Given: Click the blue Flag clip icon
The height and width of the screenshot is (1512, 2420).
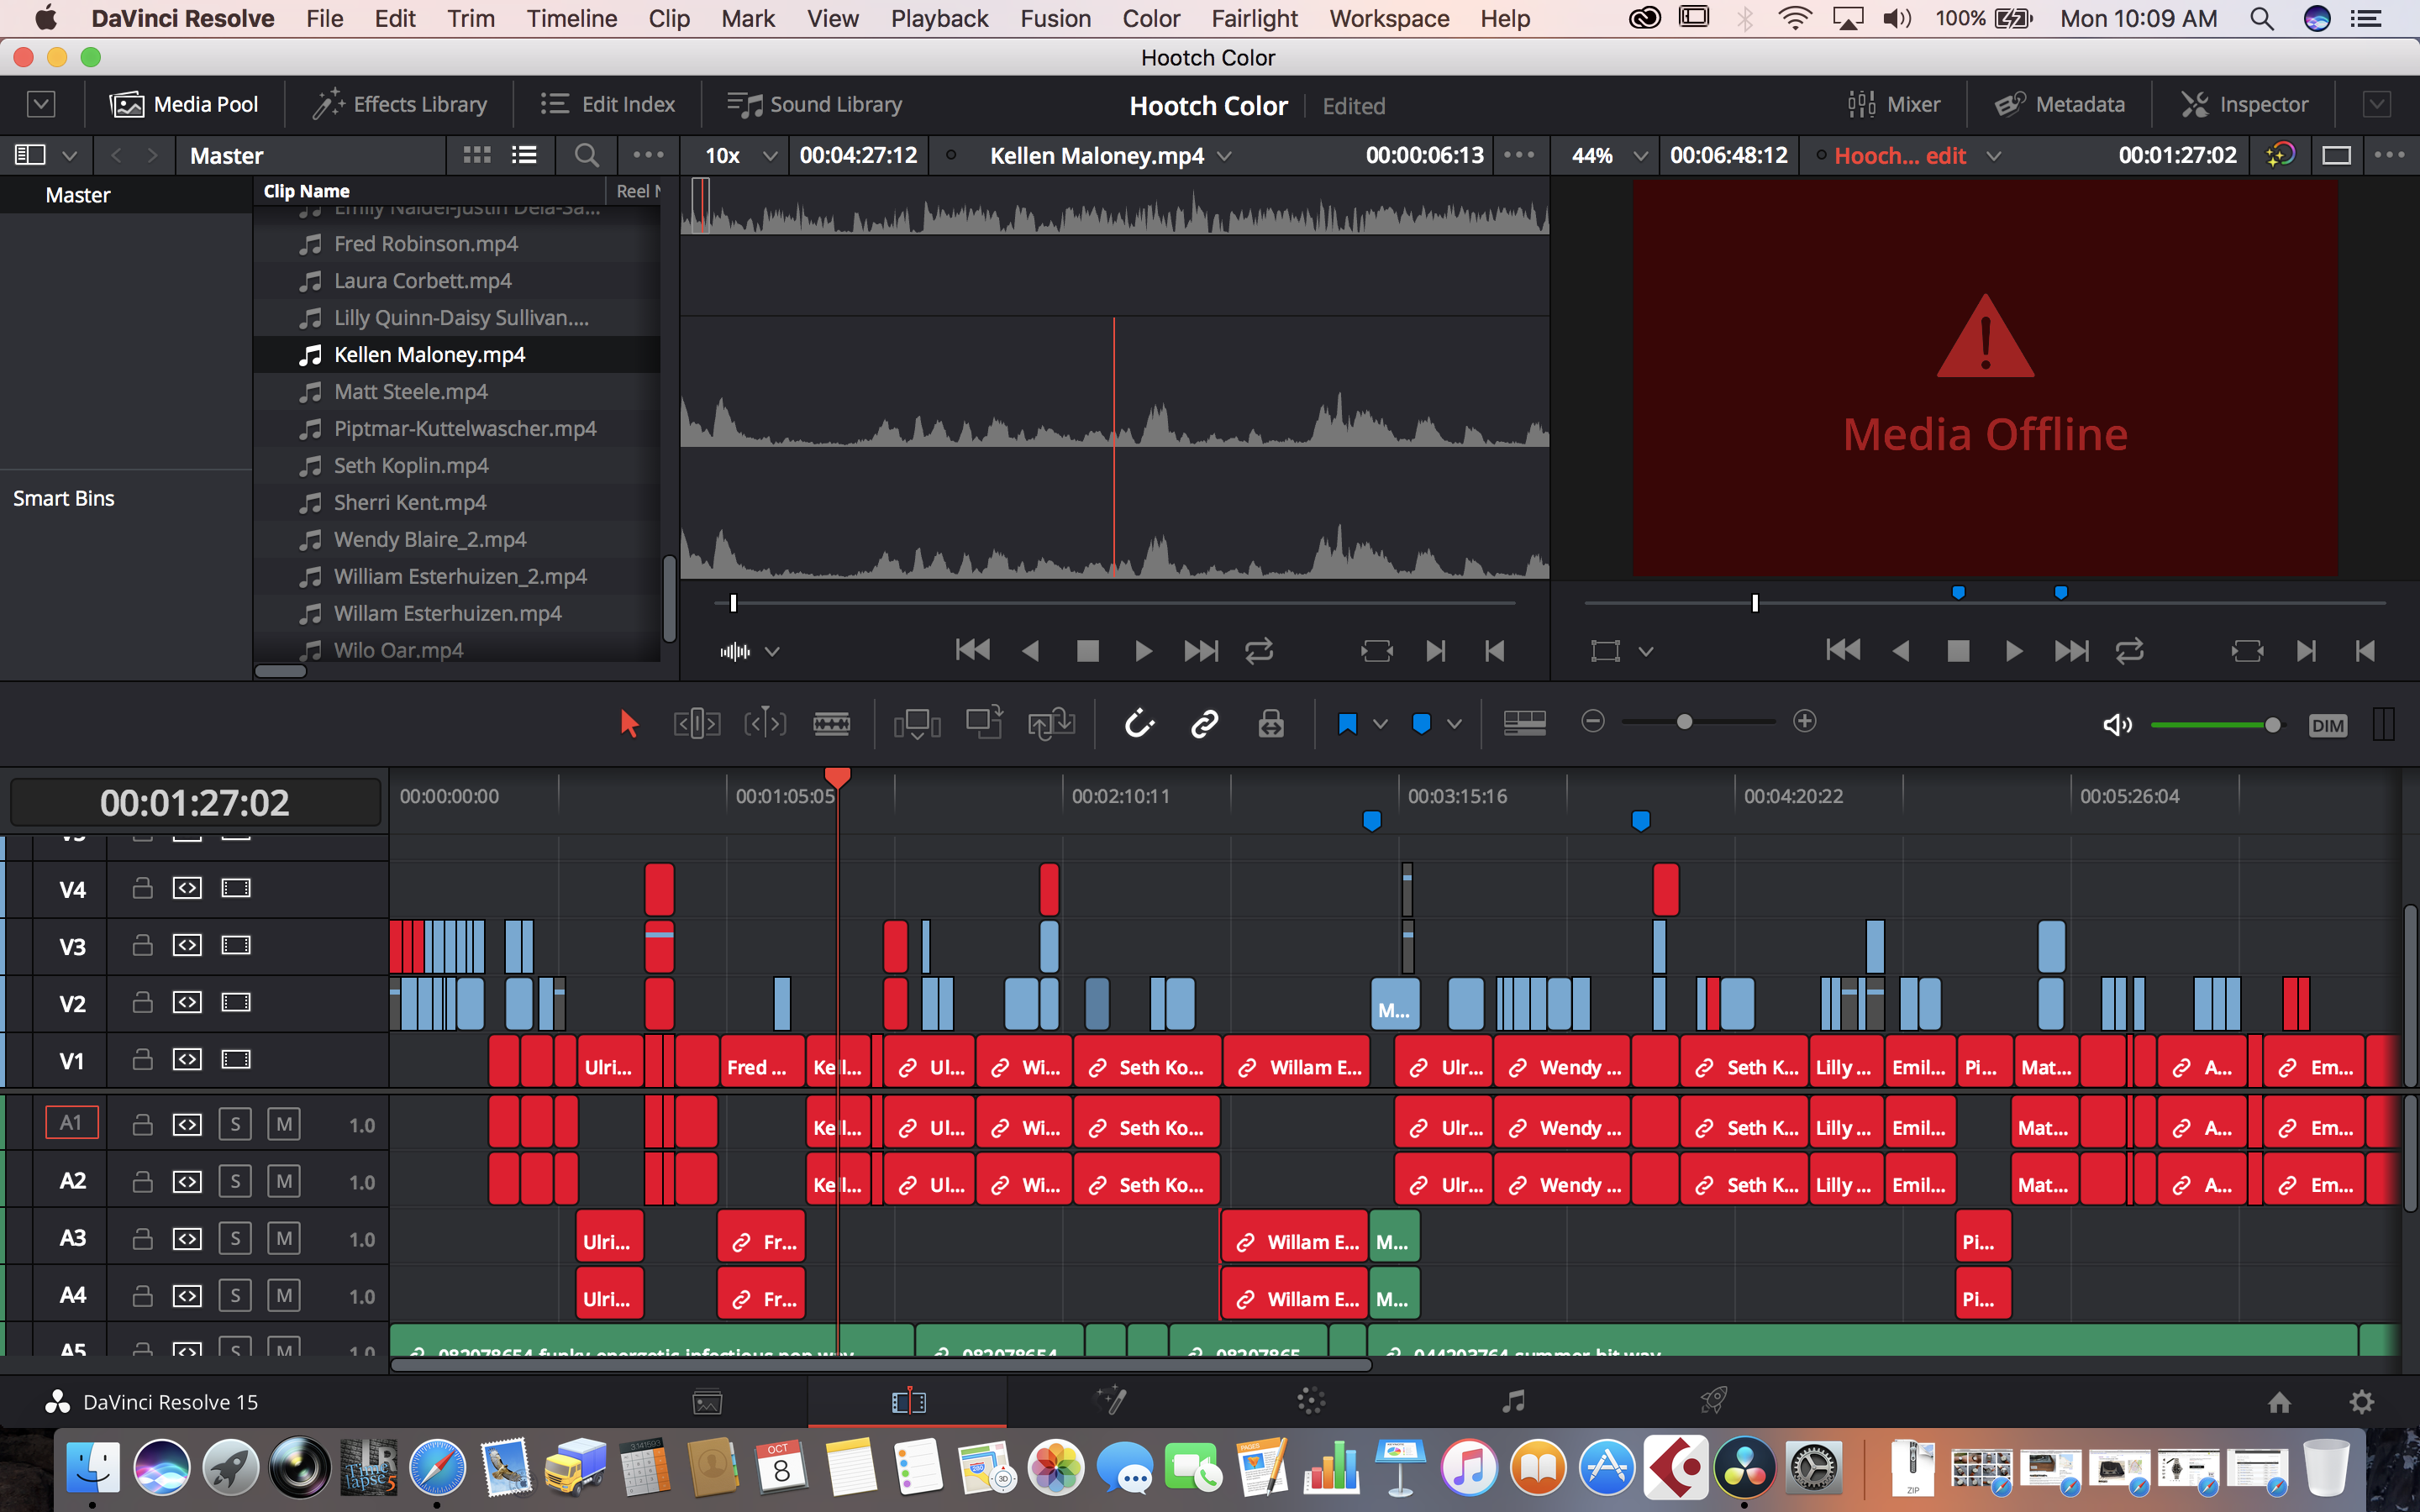Looking at the screenshot, I should click(x=1347, y=723).
